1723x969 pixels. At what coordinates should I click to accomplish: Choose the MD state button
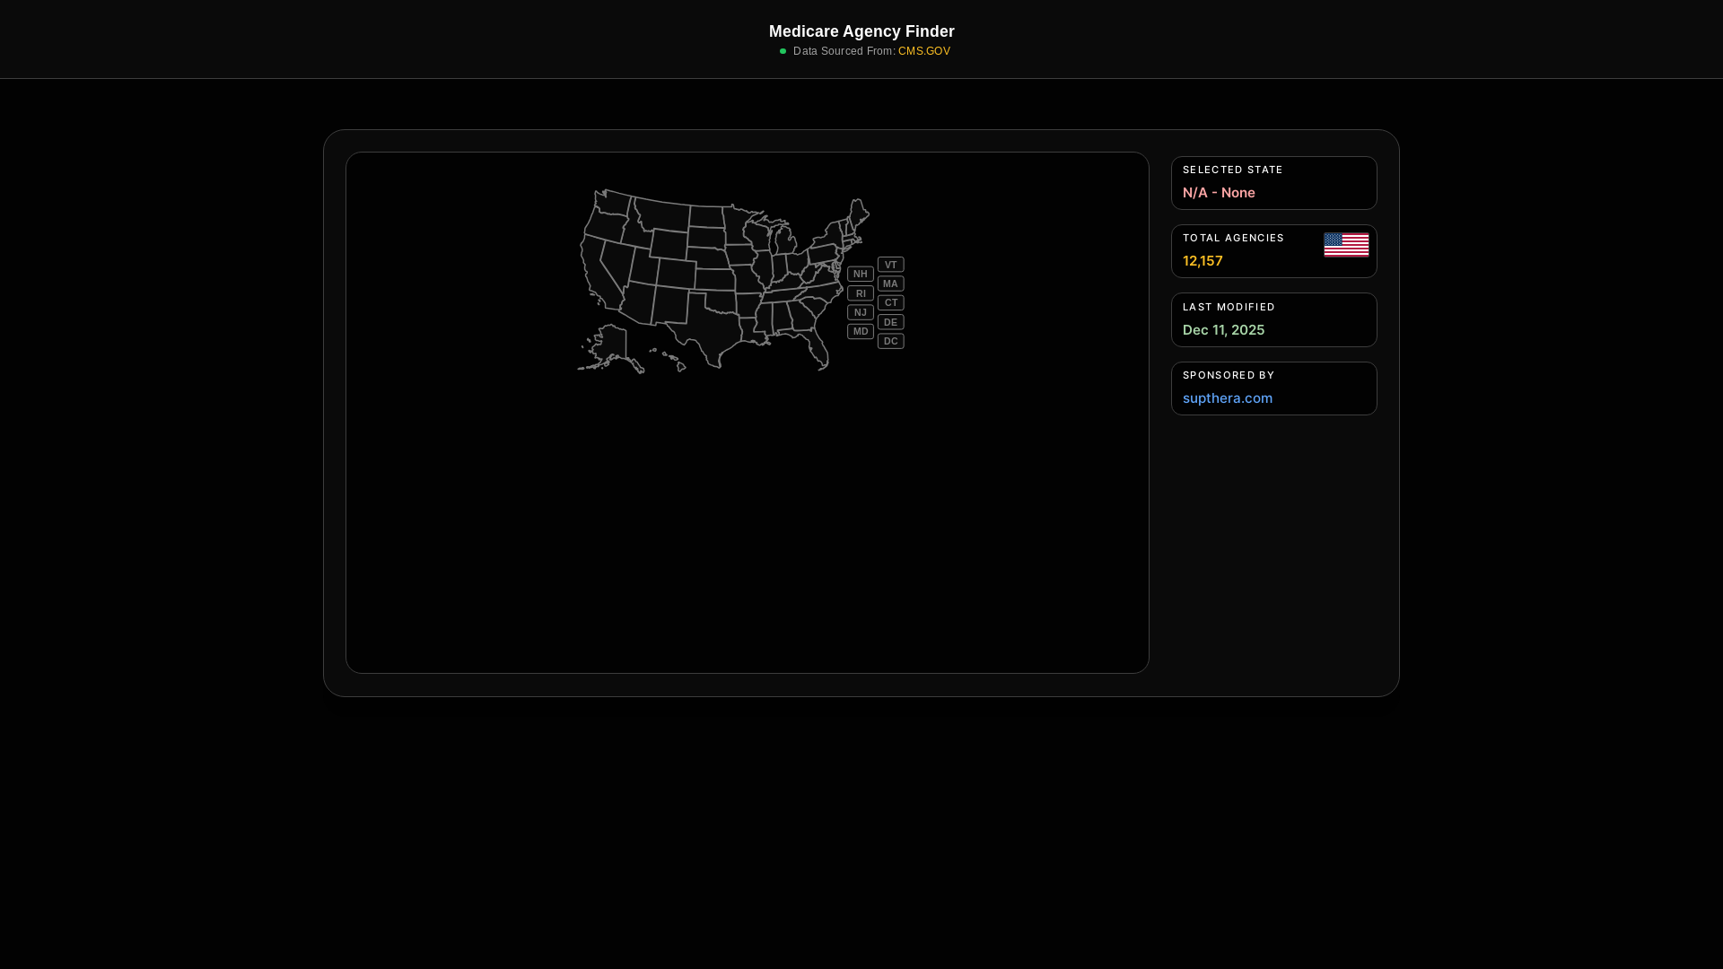[861, 331]
